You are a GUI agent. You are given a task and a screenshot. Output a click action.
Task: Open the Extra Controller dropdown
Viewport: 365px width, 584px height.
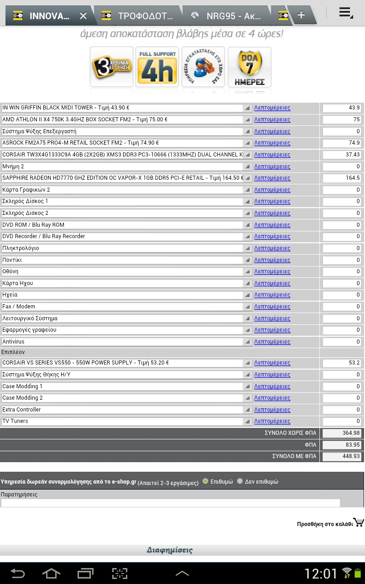[x=127, y=410]
